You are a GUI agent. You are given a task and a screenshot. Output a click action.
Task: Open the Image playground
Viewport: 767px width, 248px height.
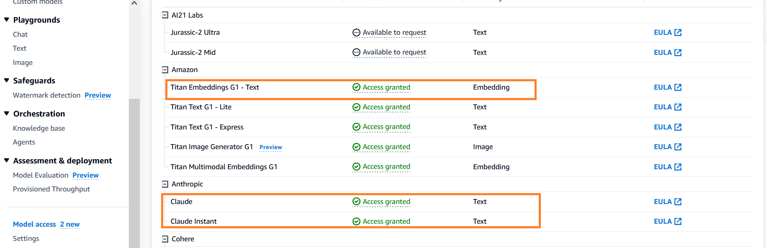point(23,62)
